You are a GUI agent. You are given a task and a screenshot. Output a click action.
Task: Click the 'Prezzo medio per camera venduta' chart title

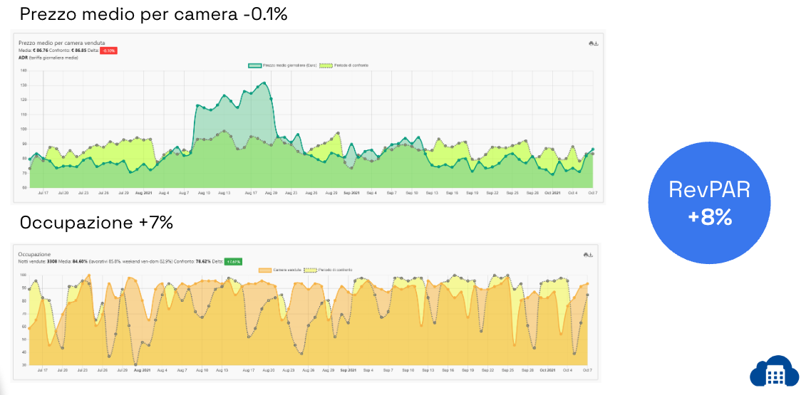tap(62, 43)
